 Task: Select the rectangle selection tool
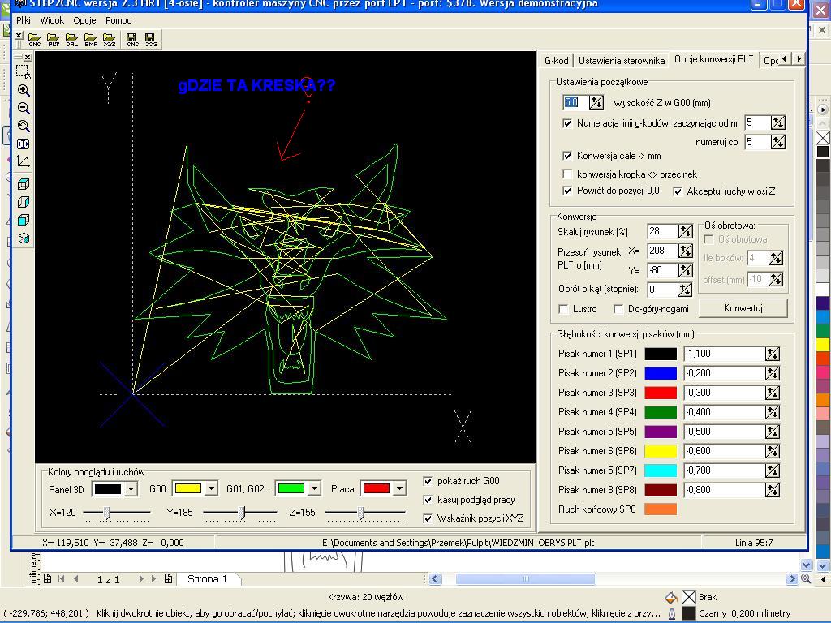tap(24, 71)
